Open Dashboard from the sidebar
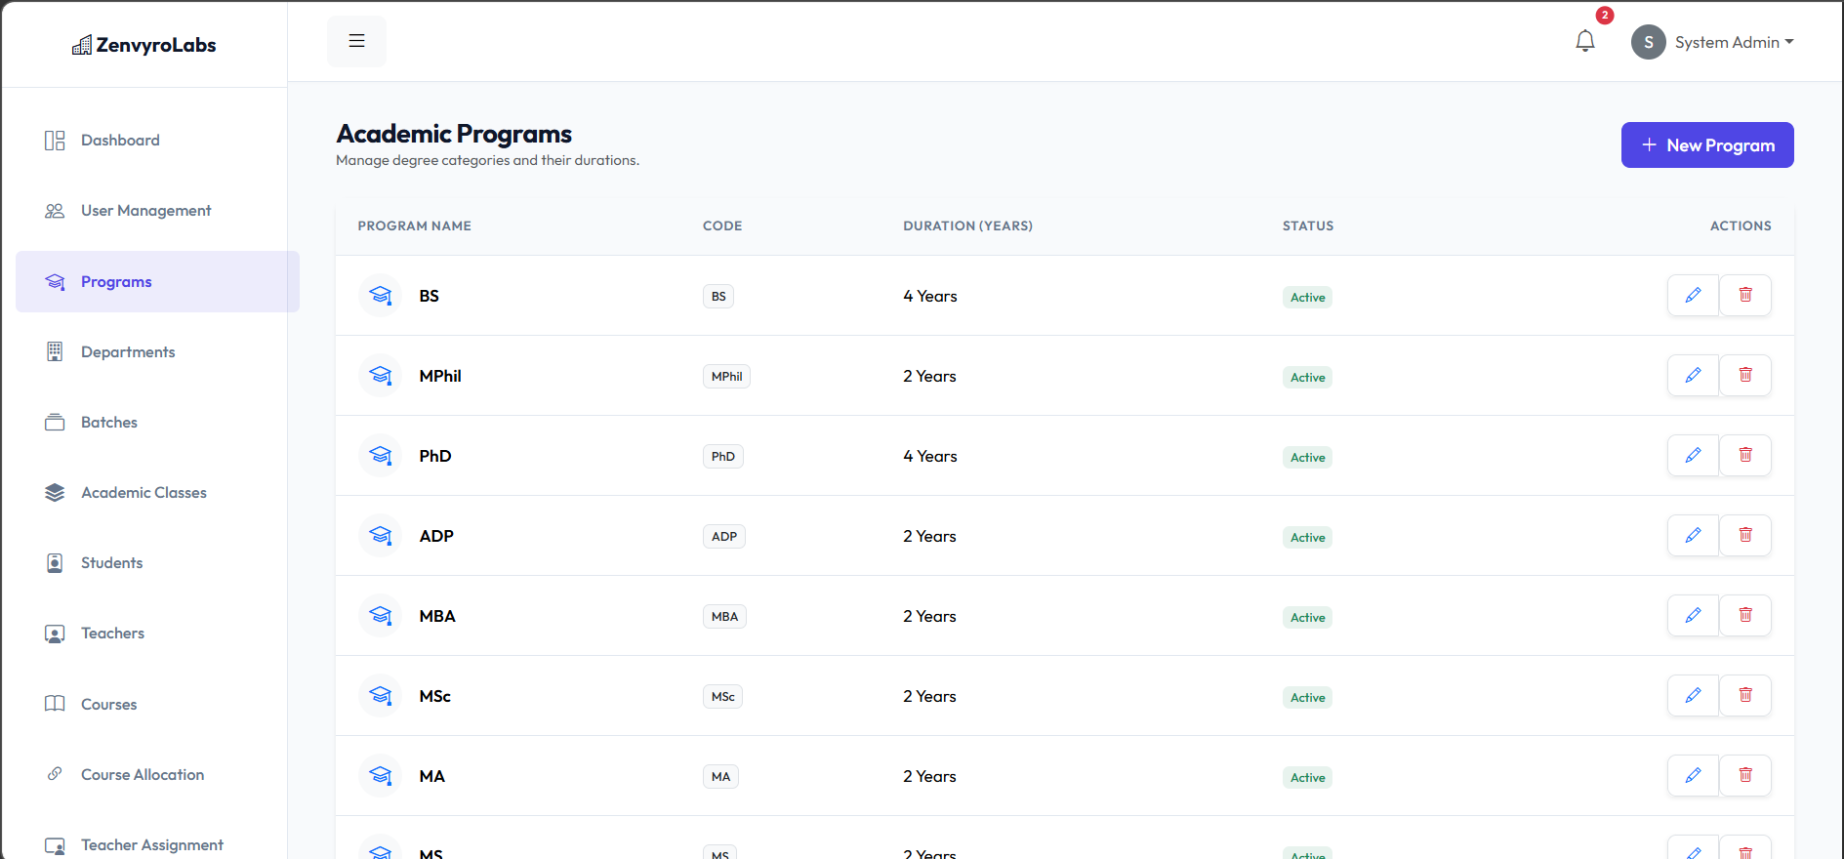This screenshot has height=859, width=1844. (x=120, y=141)
